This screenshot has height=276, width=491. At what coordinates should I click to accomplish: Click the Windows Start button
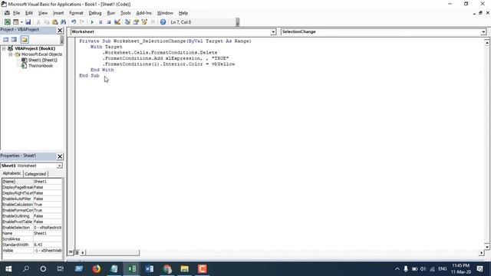[x=8, y=269]
